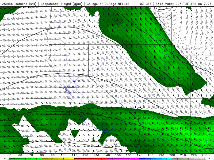Viewport: 214px width, 160px height.
Task: Click the bright yellow swatch before dark red
Action: click(x=72, y=159)
